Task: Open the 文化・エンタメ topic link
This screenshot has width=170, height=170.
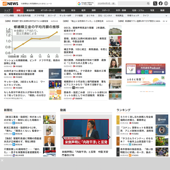Action: click(x=105, y=16)
